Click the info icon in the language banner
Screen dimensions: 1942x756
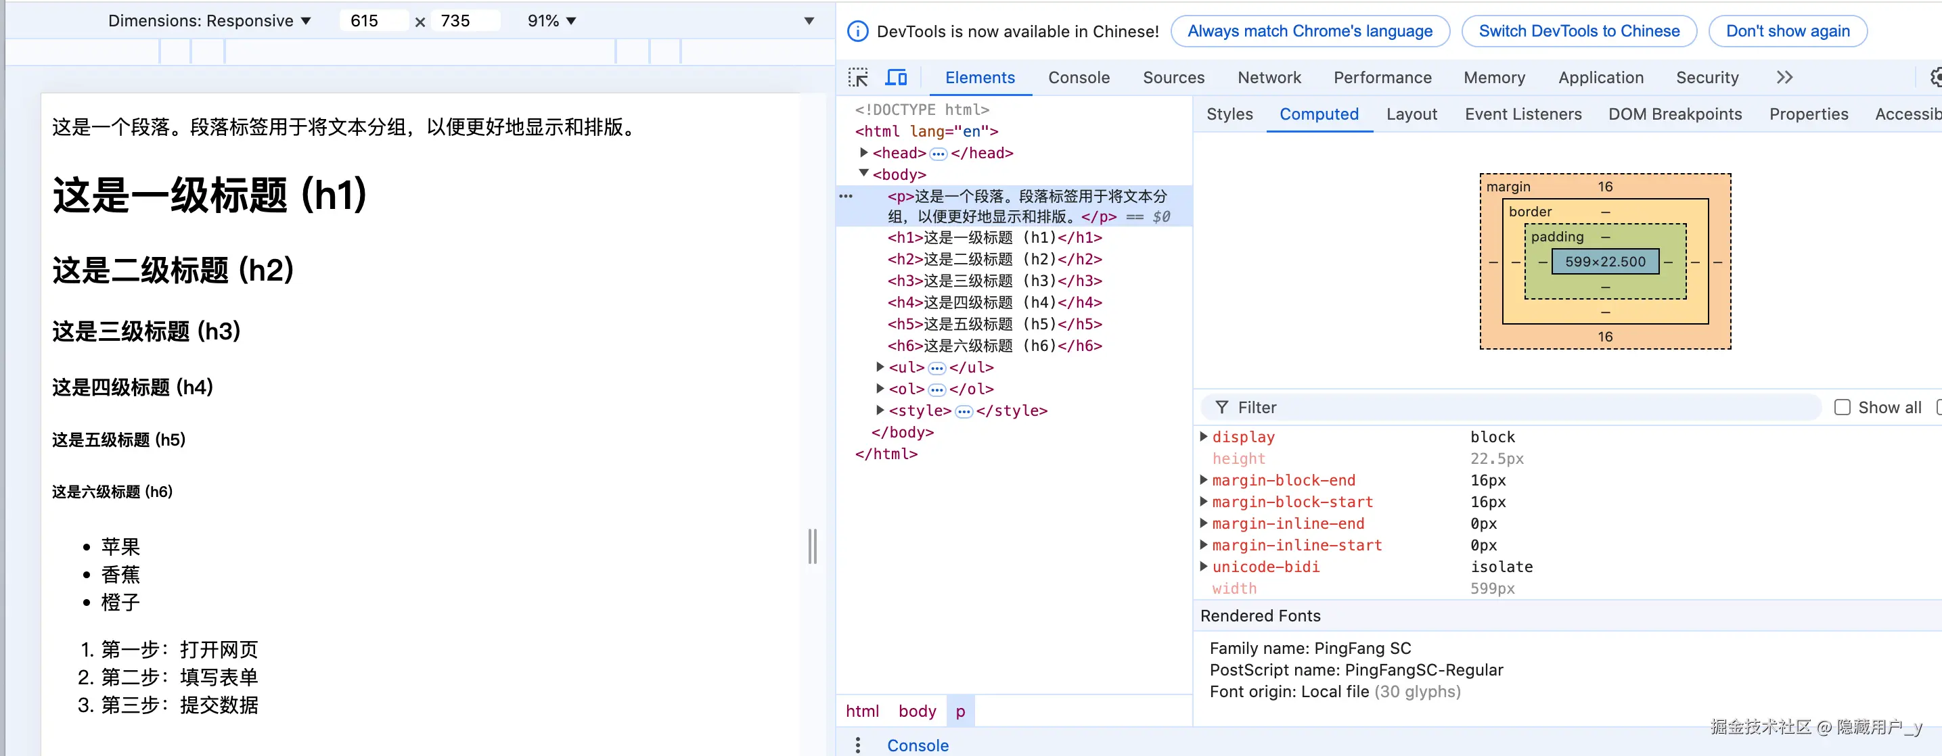[x=857, y=32]
